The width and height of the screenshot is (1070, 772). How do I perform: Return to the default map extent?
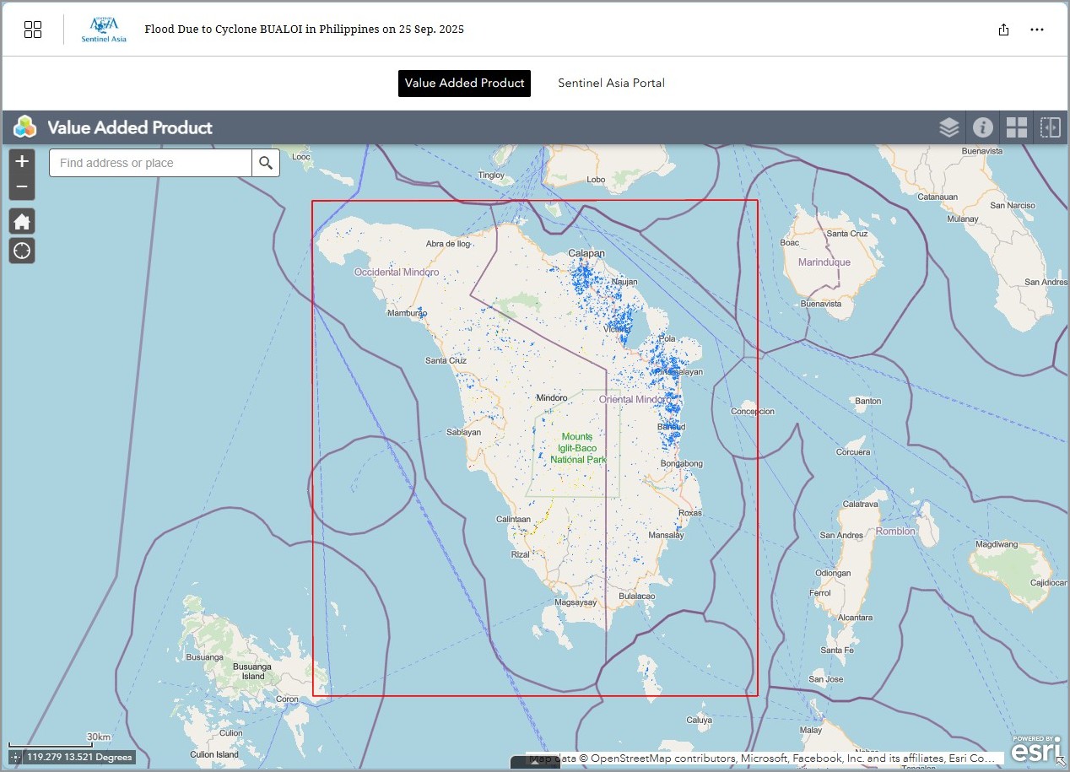(x=22, y=222)
